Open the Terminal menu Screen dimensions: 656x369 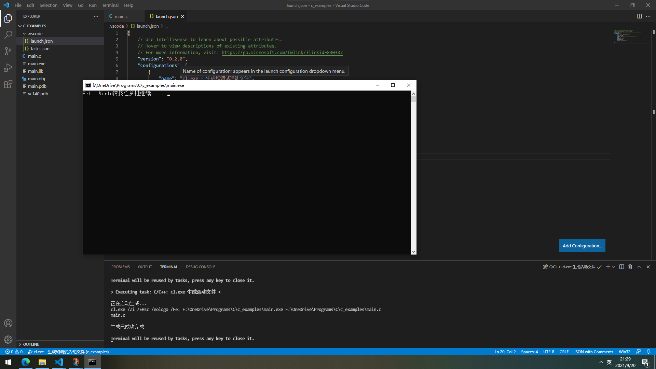(110, 5)
